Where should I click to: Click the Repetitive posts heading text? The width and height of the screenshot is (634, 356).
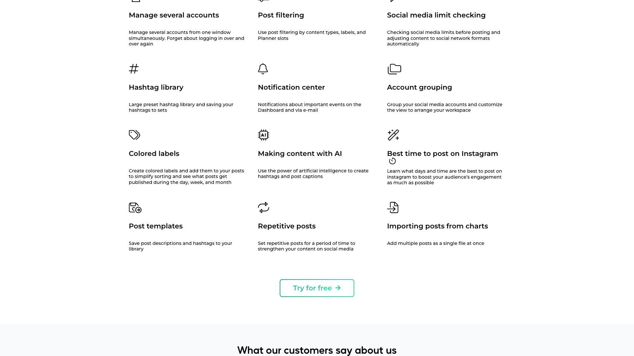tap(287, 226)
